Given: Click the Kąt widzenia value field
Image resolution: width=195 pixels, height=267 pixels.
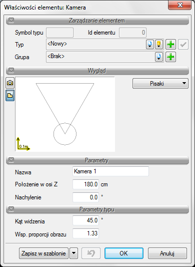Looking at the screenshot, I should [x=85, y=220].
